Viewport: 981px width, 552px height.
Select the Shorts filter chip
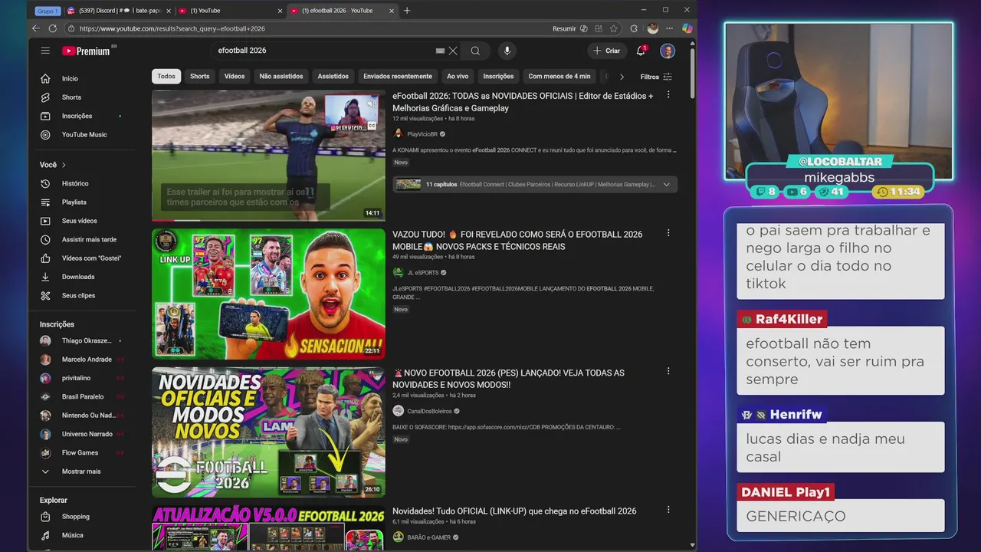coord(200,77)
